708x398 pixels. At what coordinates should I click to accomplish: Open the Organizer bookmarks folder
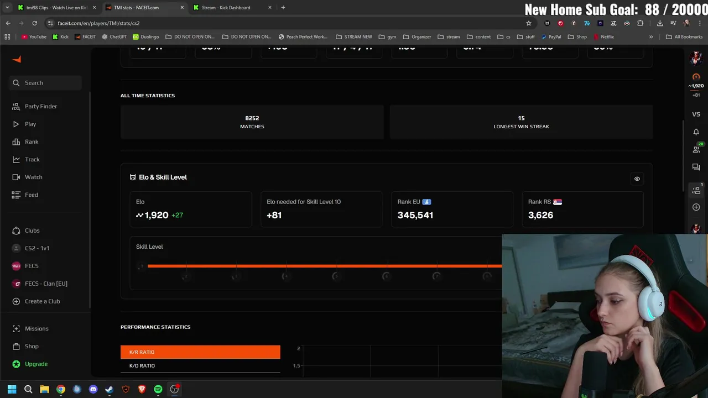[x=417, y=37]
